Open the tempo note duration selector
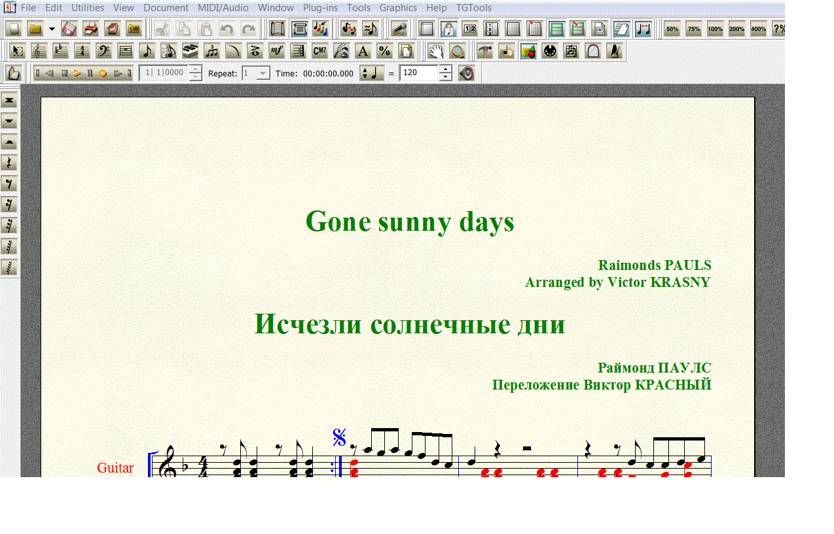 372,73
